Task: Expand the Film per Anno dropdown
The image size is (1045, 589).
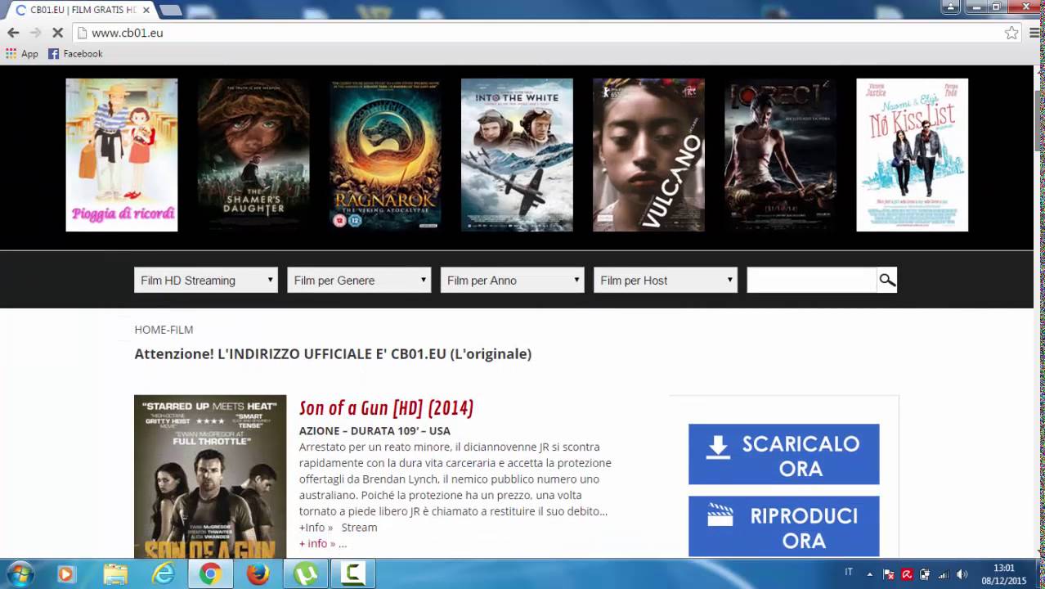Action: point(513,280)
